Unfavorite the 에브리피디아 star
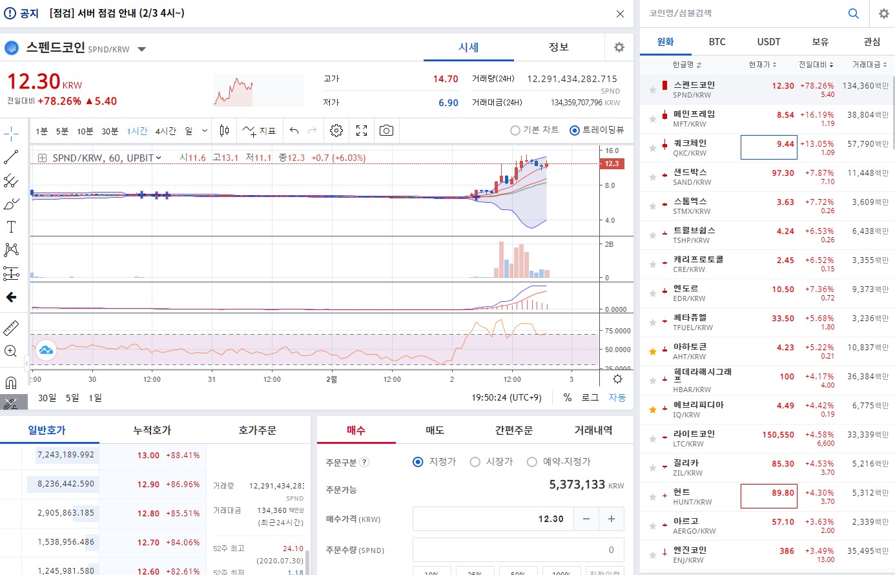The height and width of the screenshot is (575, 895). coord(653,410)
